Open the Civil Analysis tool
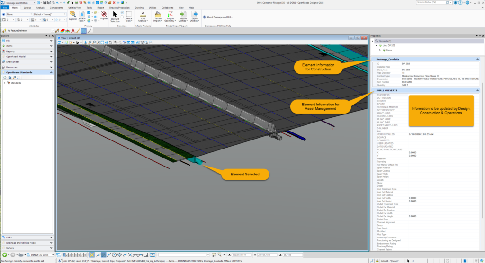 143,17
